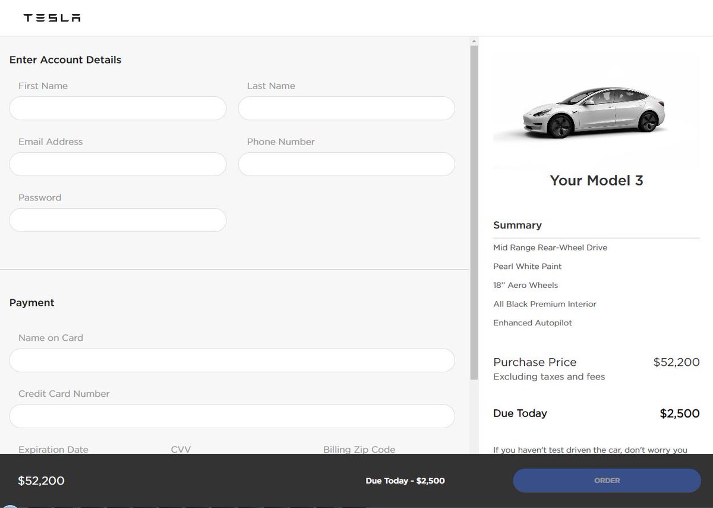Click 'All Black Premium Interior' summary line

point(544,304)
